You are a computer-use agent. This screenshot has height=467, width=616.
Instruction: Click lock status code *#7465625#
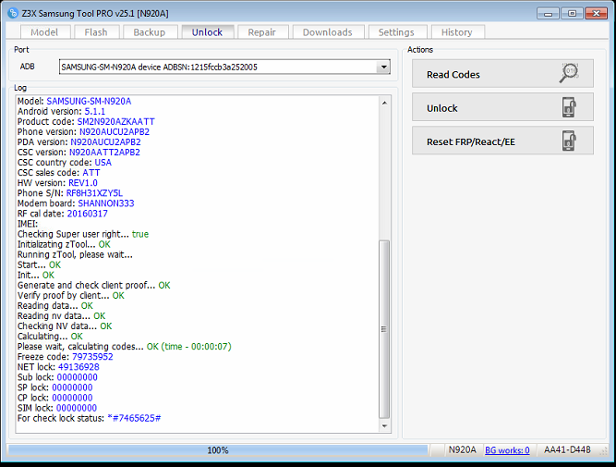[134, 419]
